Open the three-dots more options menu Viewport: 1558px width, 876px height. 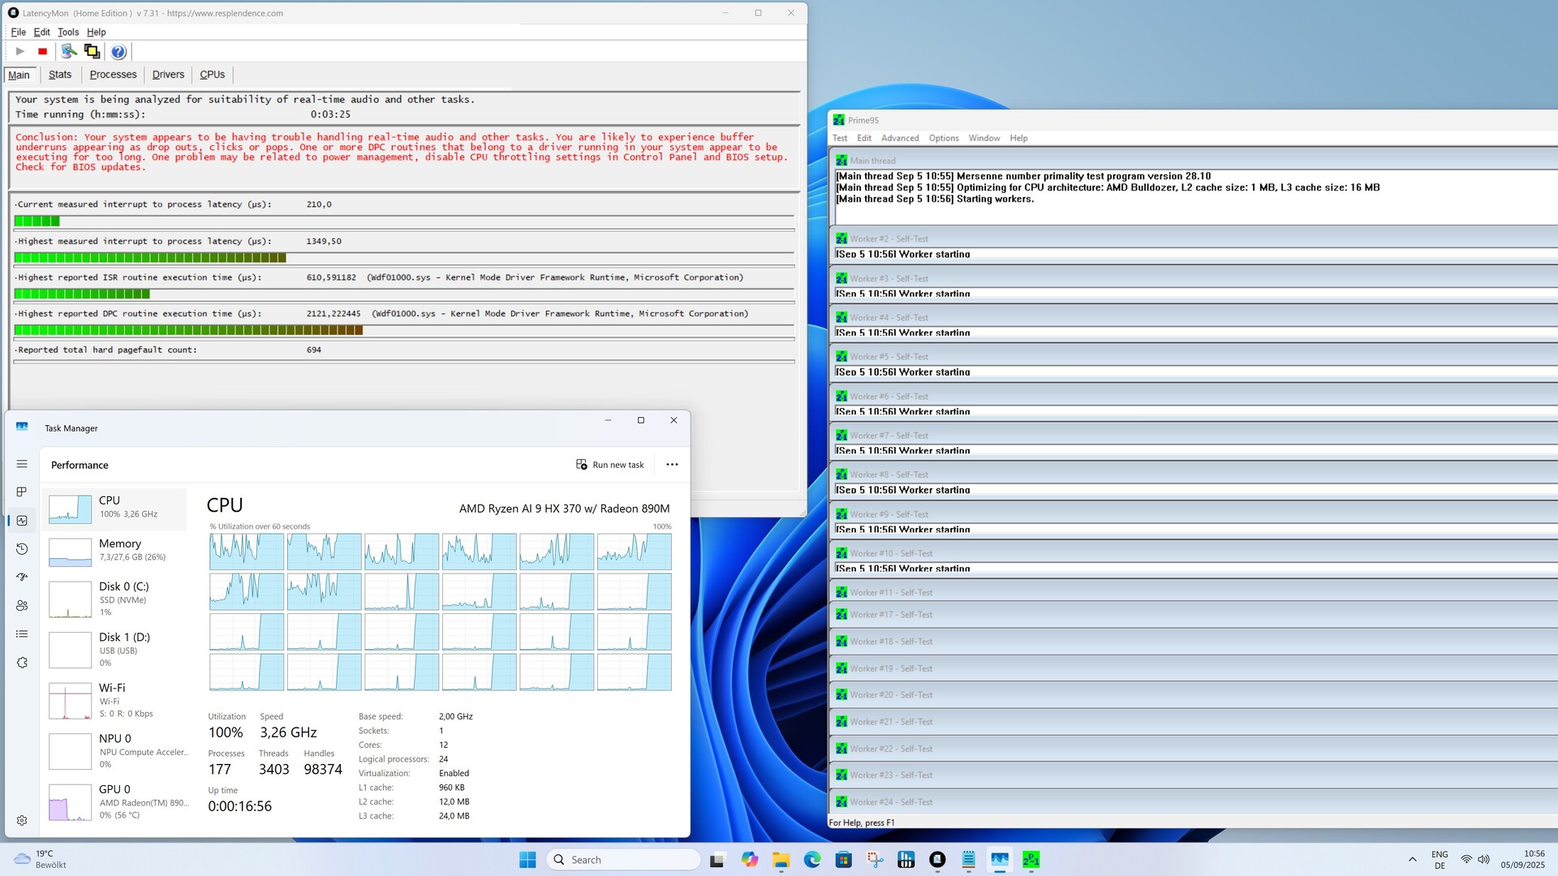[672, 465]
